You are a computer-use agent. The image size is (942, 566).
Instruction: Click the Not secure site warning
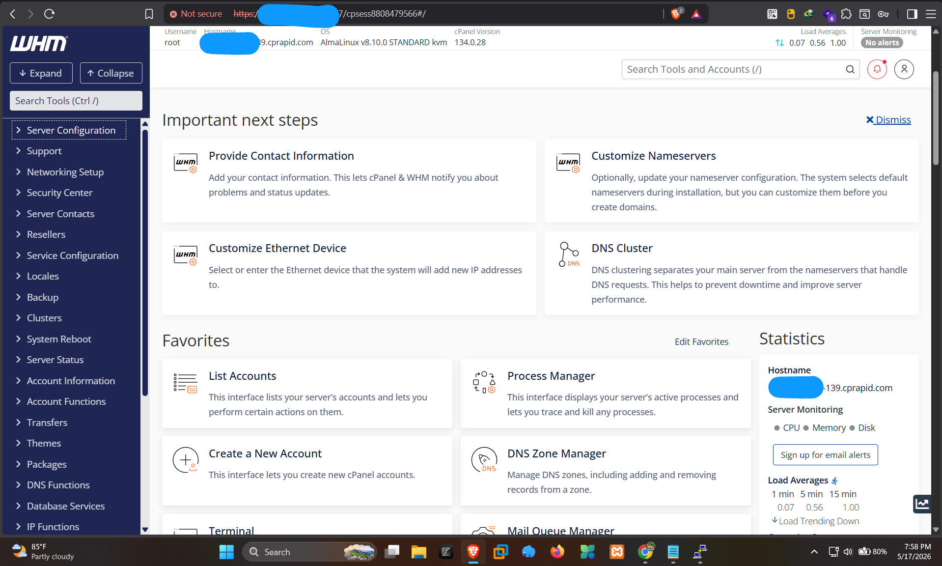(195, 14)
